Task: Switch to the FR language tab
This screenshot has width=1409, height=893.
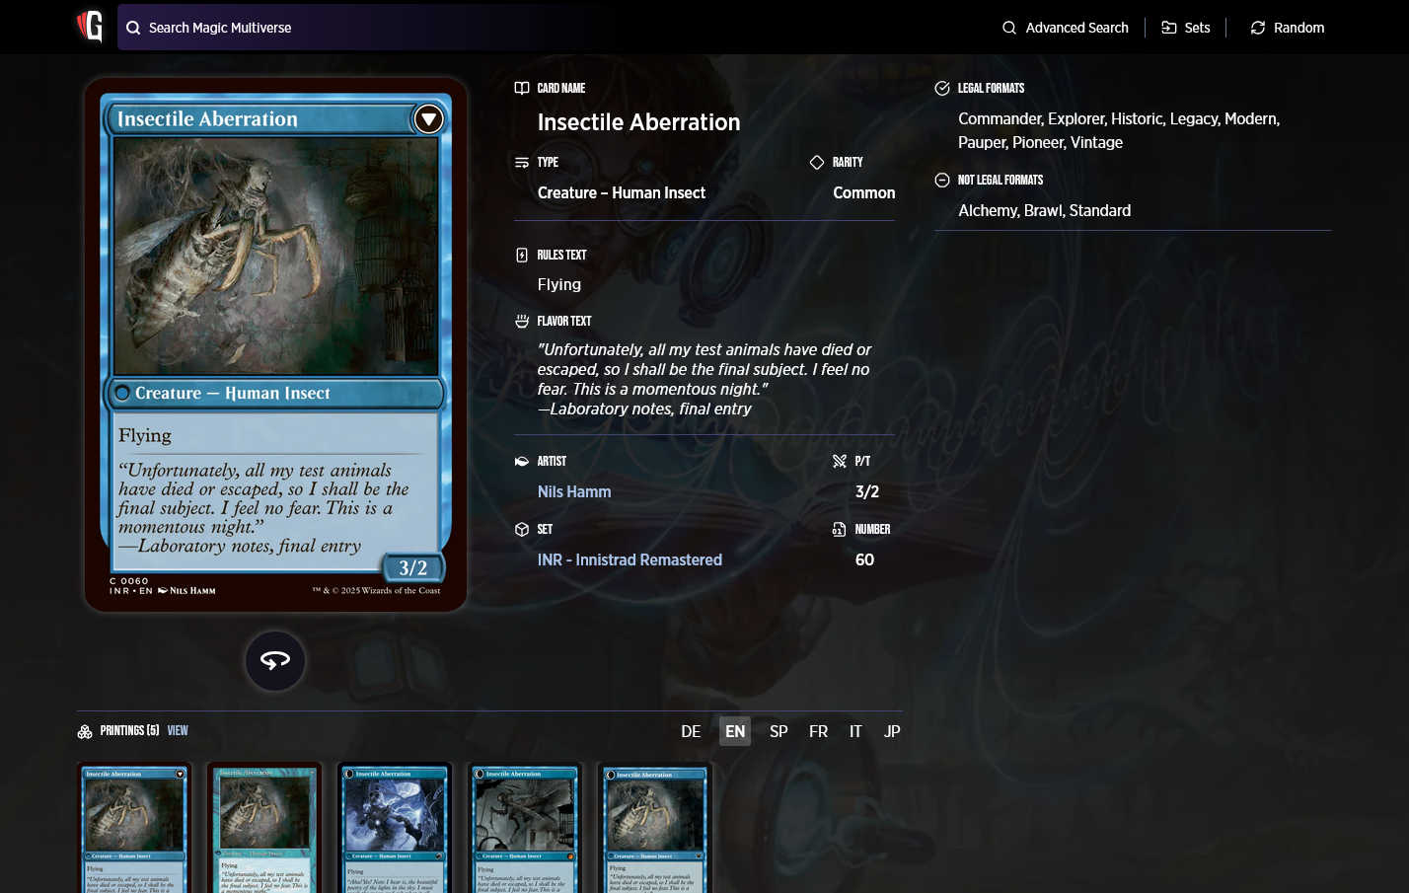Action: (x=818, y=731)
